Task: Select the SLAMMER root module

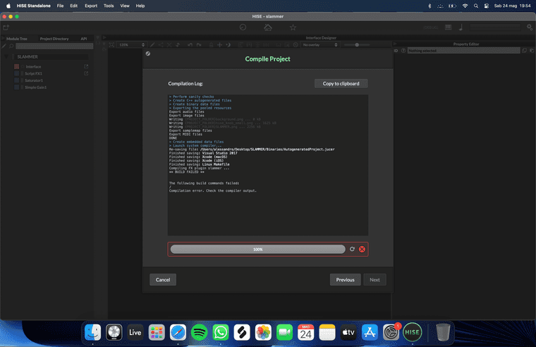Action: 51,56
